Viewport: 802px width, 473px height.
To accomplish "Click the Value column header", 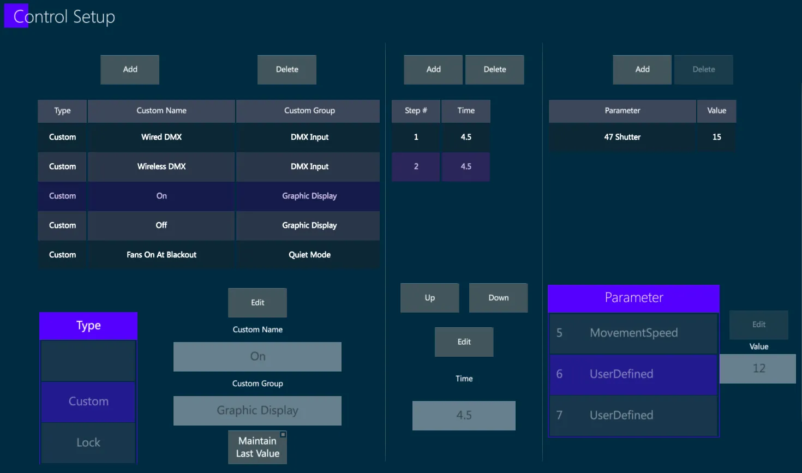I will tap(717, 111).
